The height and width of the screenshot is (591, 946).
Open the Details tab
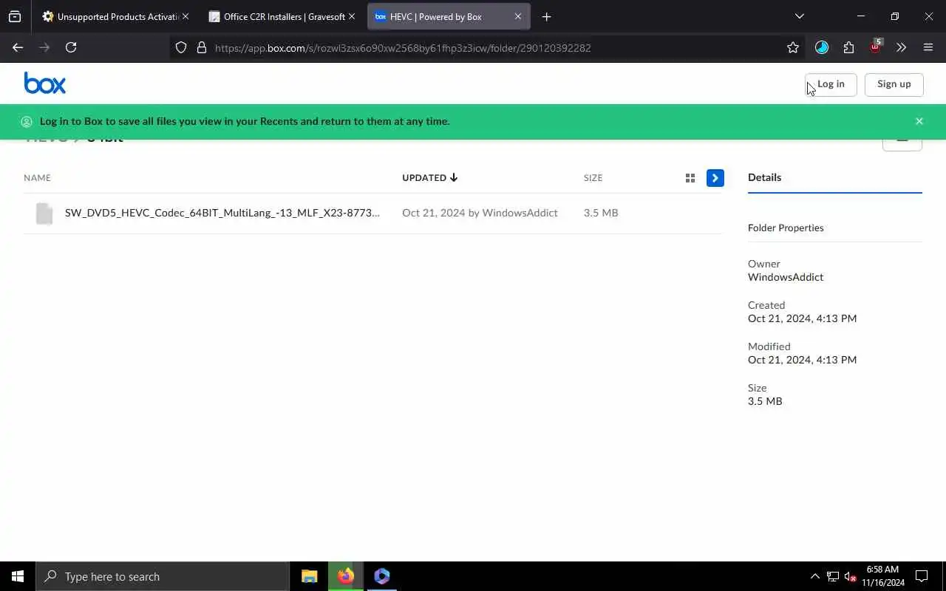click(764, 177)
